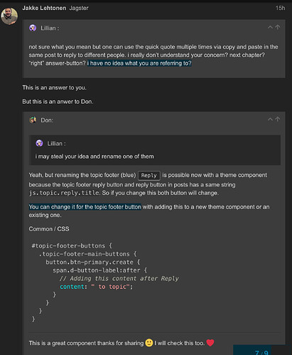Click the 'Don:' quote author name
Screen dimensions: 292x355
point(47,120)
